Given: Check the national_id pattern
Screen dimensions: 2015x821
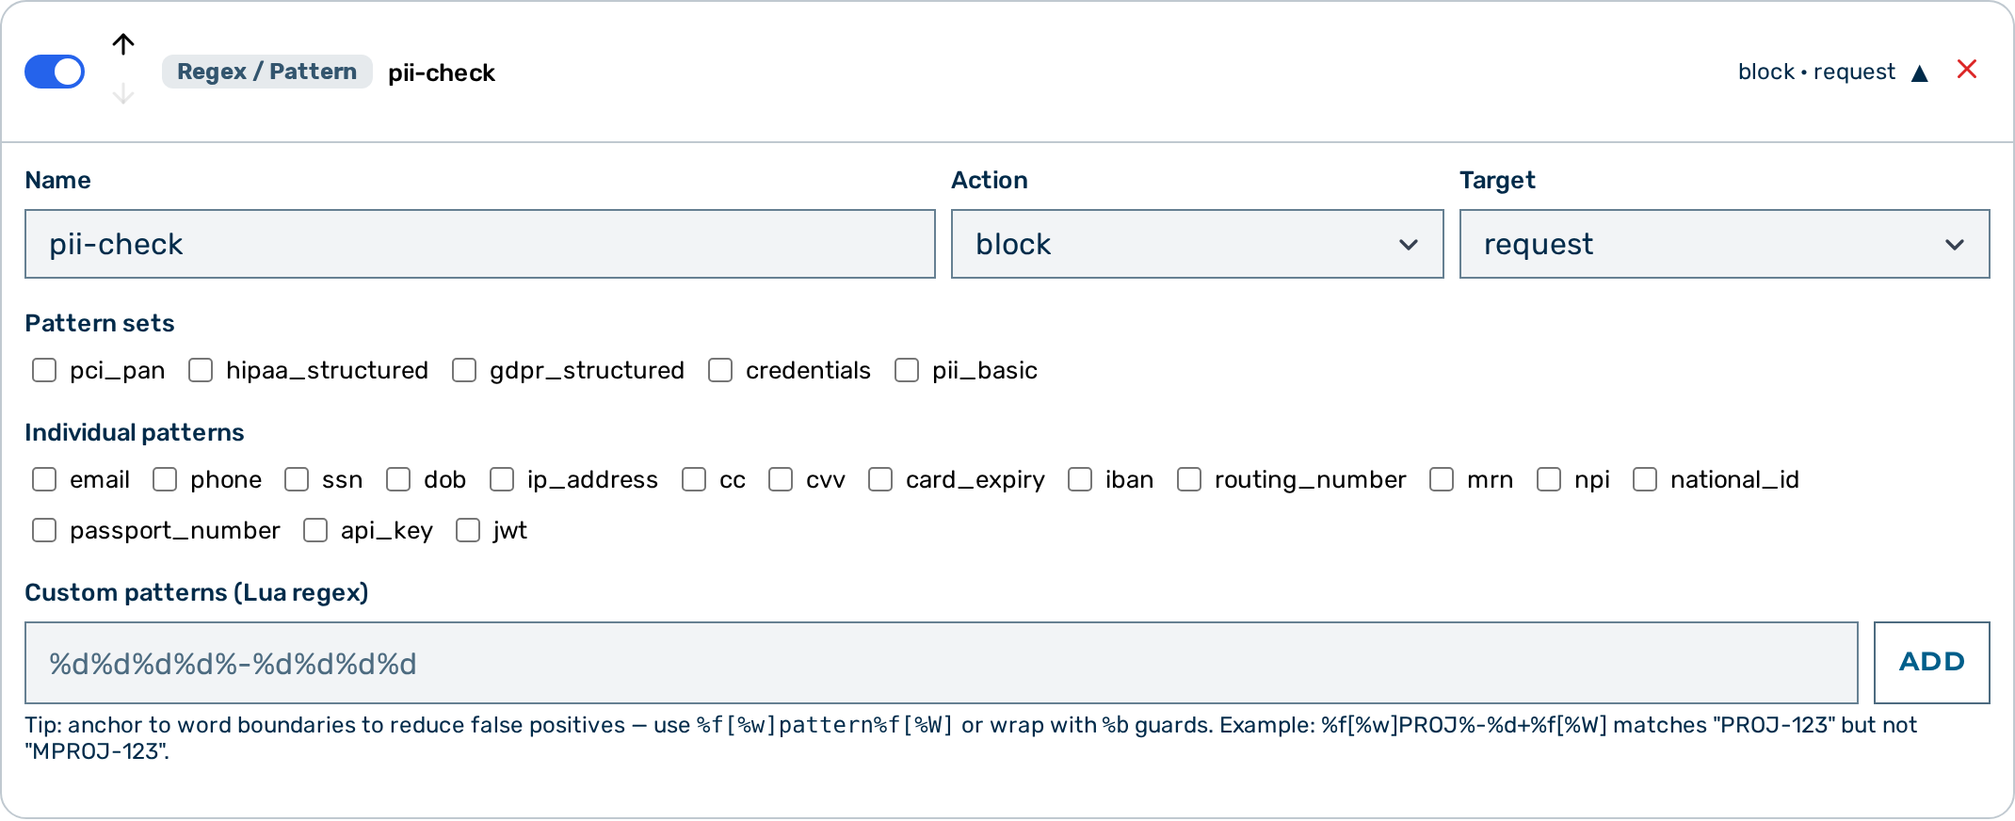Looking at the screenshot, I should pyautogui.click(x=1645, y=479).
